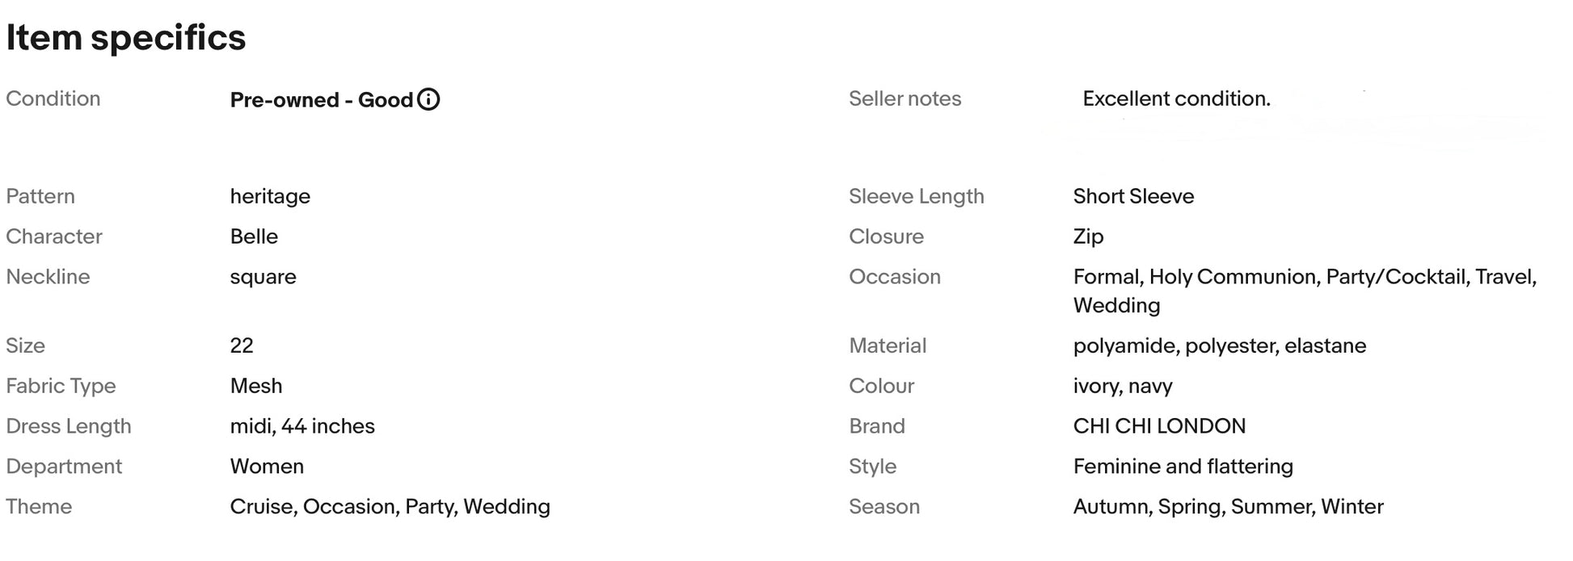Click the Item specifics heading
Viewport: 1573px width, 561px height.
click(126, 37)
